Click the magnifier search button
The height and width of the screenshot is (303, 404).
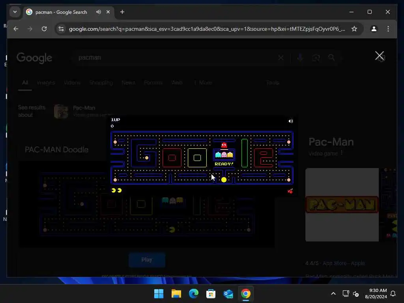coord(331,58)
